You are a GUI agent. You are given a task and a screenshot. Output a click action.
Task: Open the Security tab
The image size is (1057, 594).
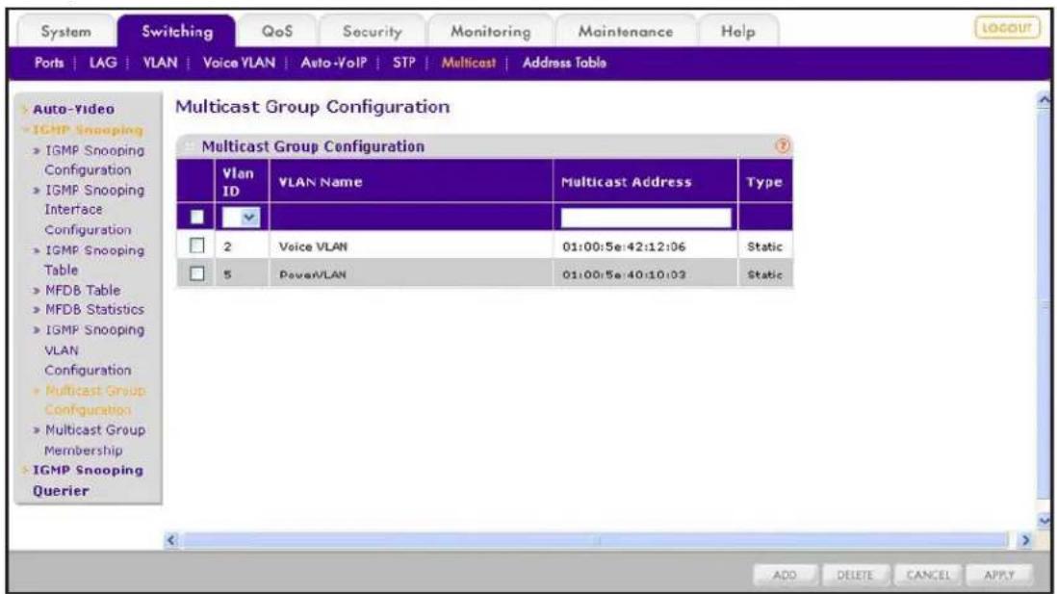(x=373, y=32)
